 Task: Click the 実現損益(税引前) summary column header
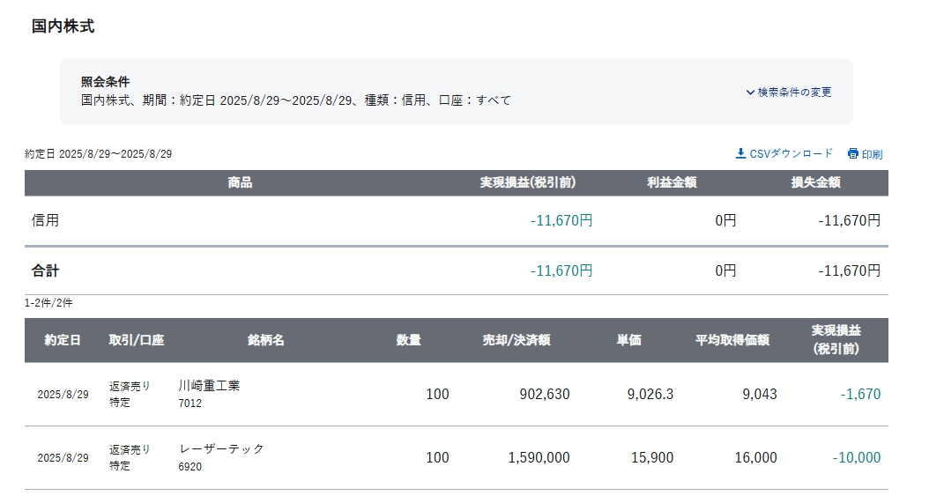528,183
